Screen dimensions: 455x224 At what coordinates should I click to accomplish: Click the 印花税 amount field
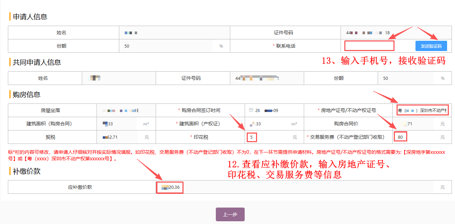point(268,137)
